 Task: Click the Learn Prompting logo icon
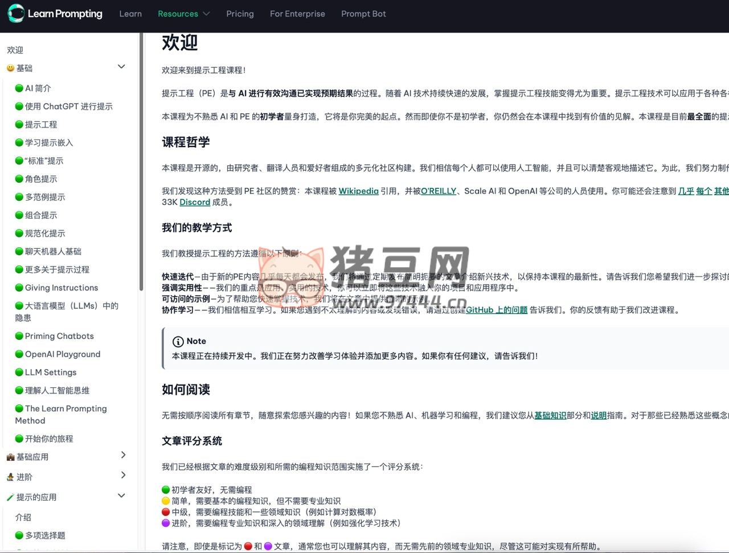[x=16, y=14]
